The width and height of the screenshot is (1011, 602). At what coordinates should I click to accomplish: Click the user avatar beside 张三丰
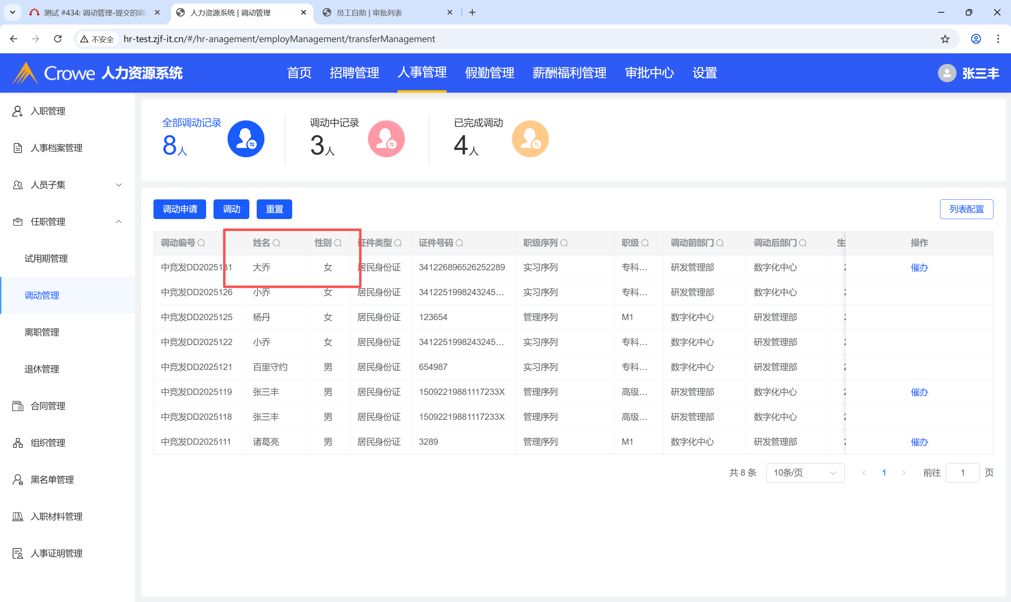click(947, 73)
